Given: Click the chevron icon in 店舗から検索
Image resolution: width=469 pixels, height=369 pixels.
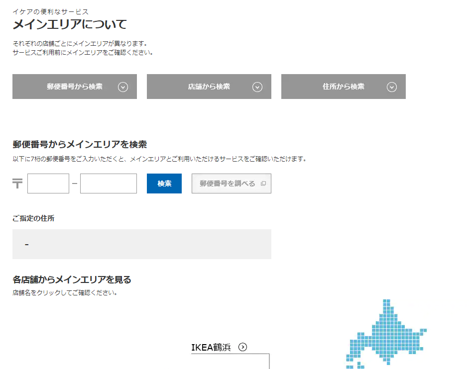Looking at the screenshot, I should [257, 87].
